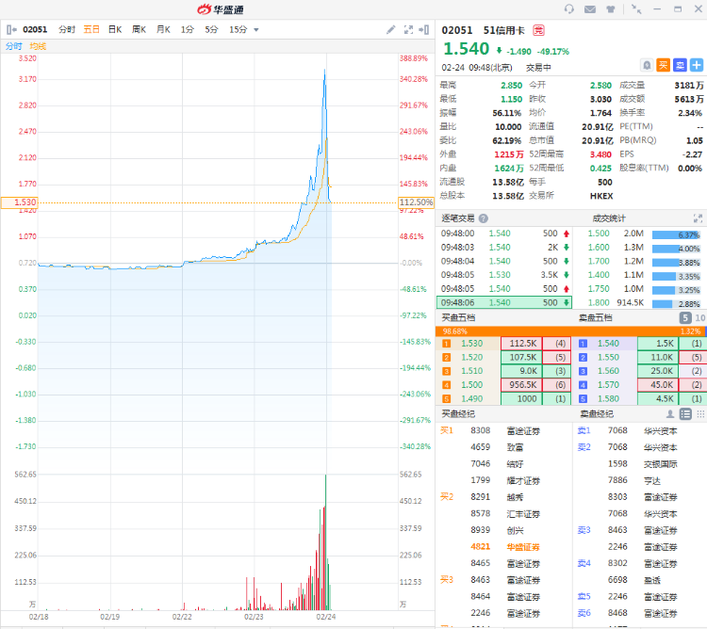Open the interval dropdown arrow after 15分
The image size is (707, 629).
tap(256, 30)
